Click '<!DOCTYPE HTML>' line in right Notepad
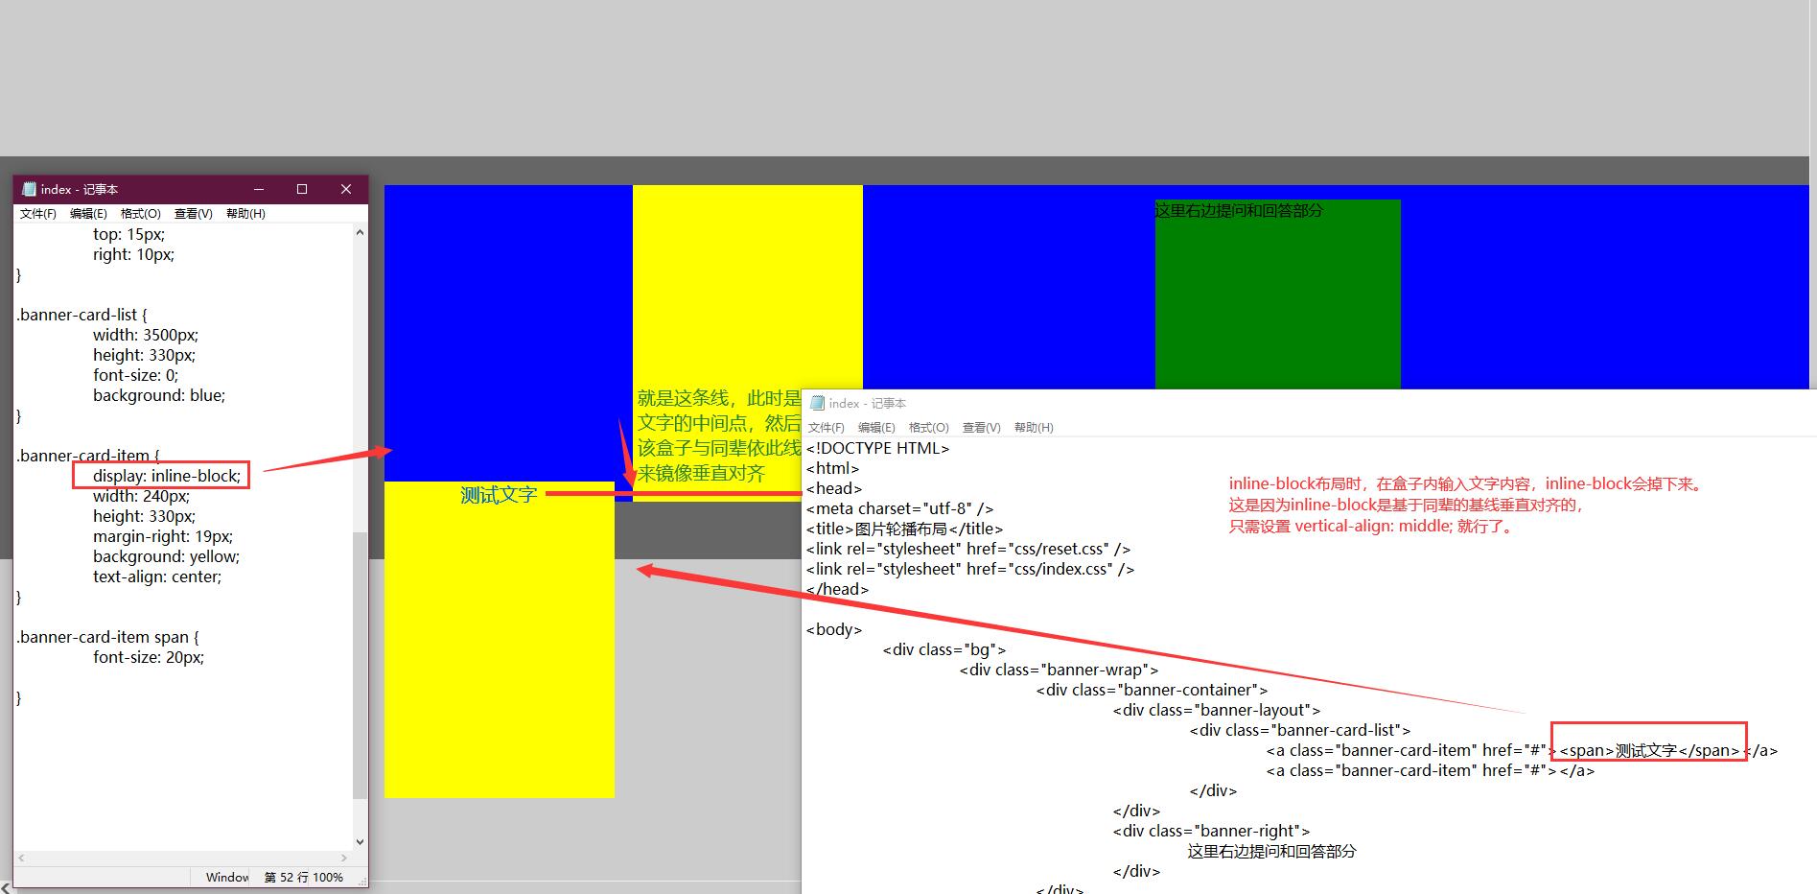1817x894 pixels. [x=877, y=448]
